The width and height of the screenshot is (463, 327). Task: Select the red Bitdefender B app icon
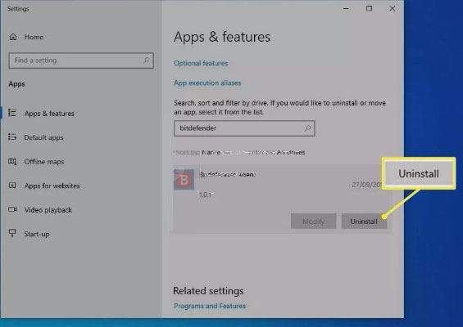pos(184,179)
